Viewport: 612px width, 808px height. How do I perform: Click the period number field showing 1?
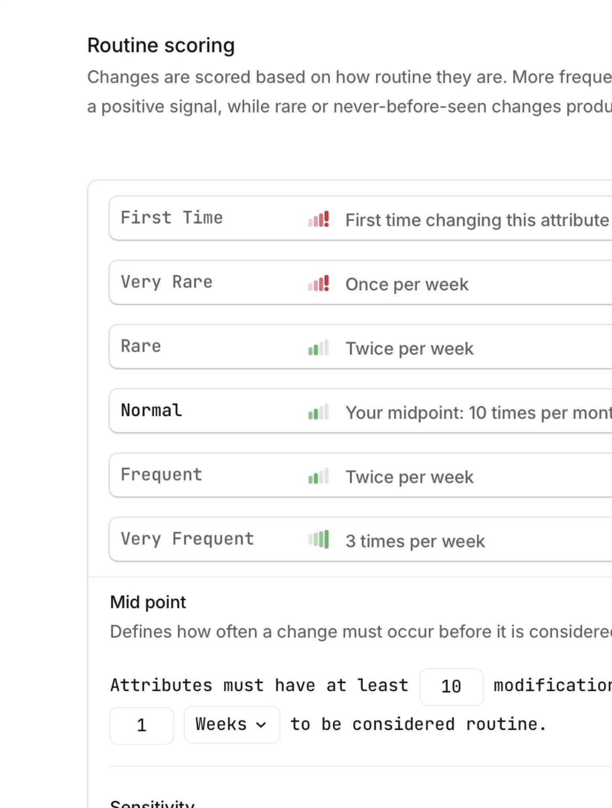tap(142, 725)
